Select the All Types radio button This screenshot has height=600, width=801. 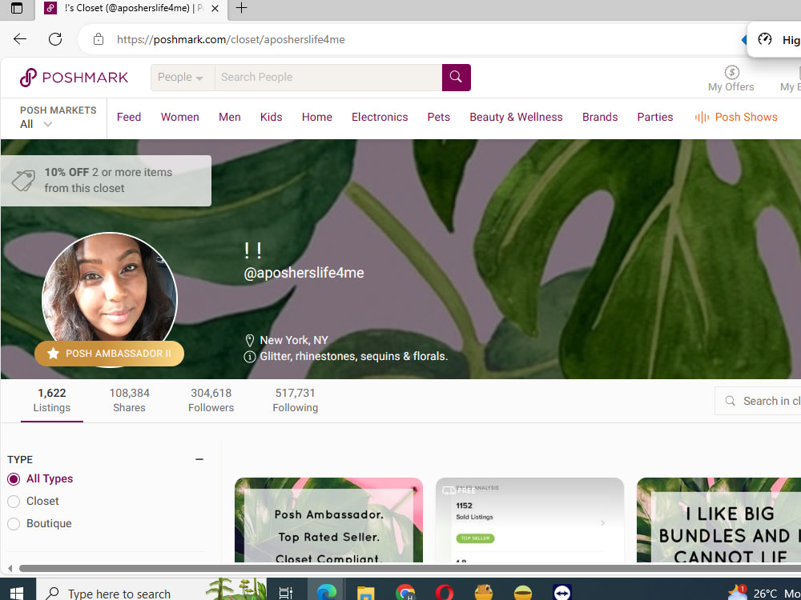[14, 479]
